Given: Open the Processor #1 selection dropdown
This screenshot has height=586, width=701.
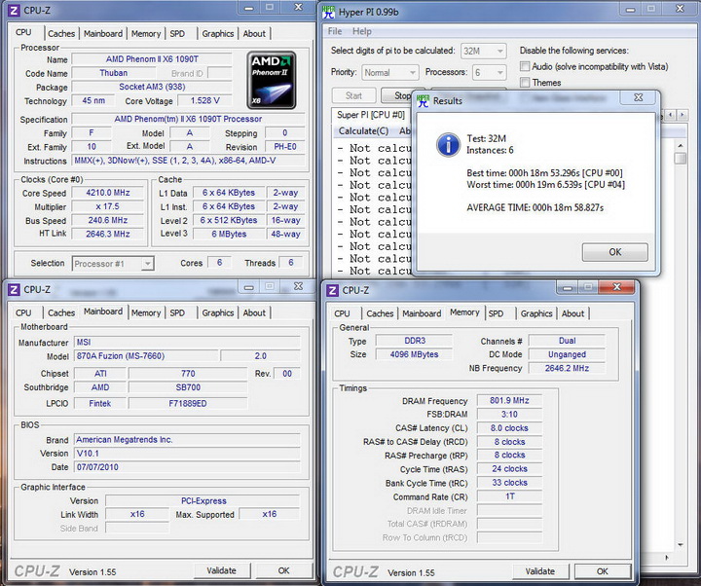Looking at the screenshot, I should click(x=113, y=264).
